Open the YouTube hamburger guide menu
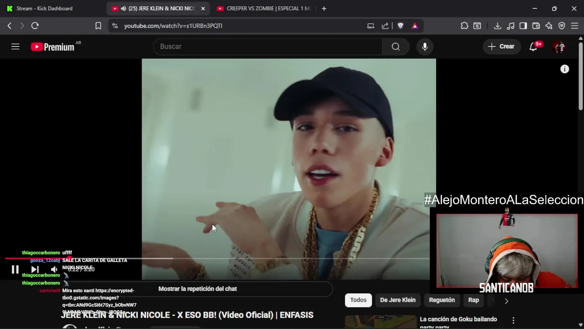Viewport: 584px width, 329px height. [x=16, y=47]
